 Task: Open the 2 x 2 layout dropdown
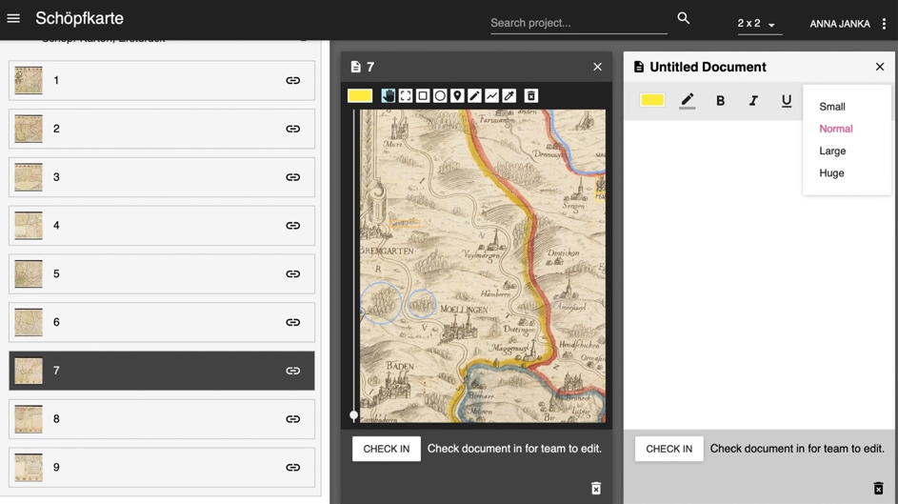(759, 24)
